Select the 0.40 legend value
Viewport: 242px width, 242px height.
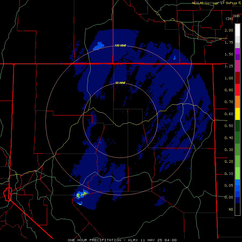[229, 138]
